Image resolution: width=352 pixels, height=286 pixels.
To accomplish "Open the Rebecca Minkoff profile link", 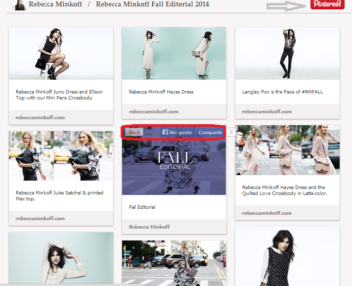I will (x=56, y=4).
